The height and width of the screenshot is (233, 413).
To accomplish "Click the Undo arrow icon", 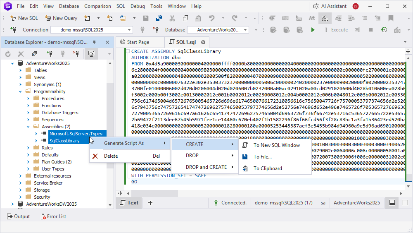I will click(x=211, y=18).
